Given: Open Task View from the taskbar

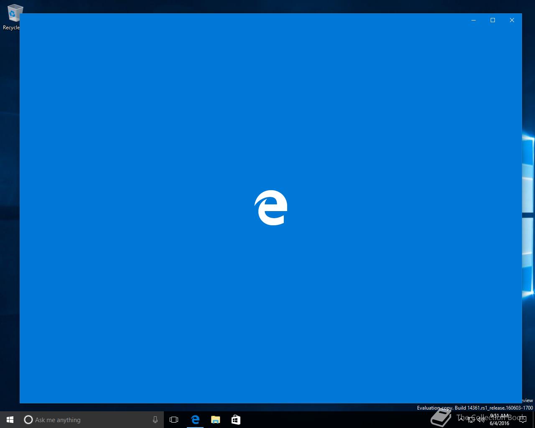Looking at the screenshot, I should click(174, 420).
